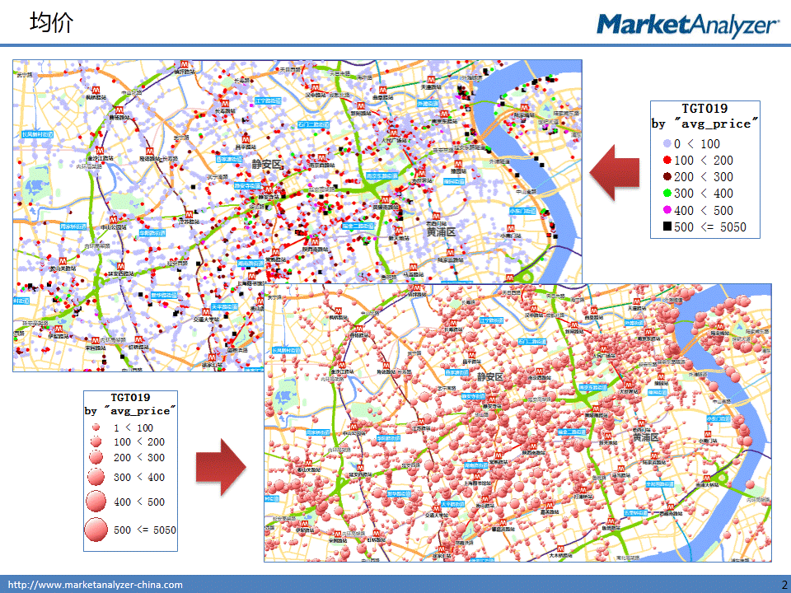Select the slide title 均价
This screenshot has height=593, width=791.
click(51, 23)
